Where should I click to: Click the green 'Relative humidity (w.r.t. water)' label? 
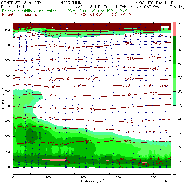[30, 11]
